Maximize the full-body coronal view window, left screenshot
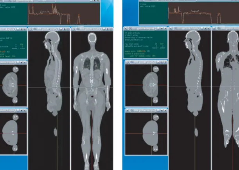 (x=108, y=29)
